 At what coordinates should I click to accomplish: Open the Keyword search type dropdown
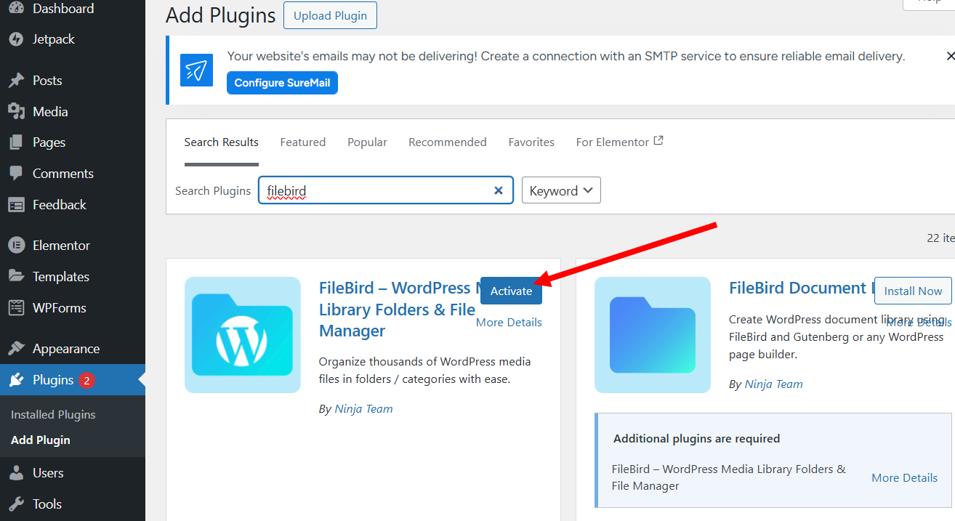(x=561, y=190)
